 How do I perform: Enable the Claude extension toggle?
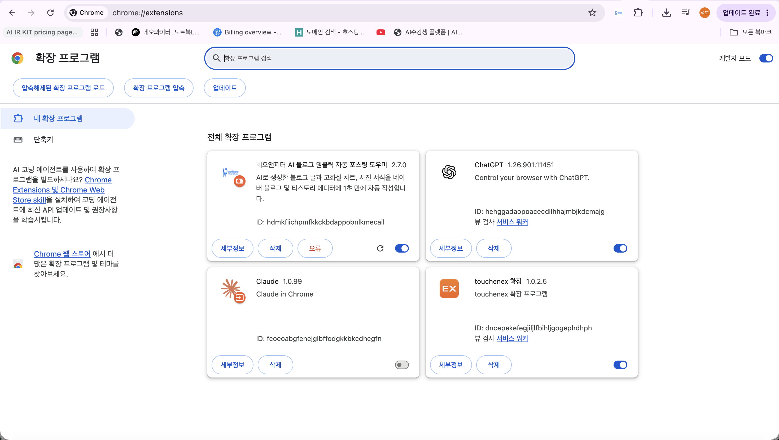click(x=402, y=365)
